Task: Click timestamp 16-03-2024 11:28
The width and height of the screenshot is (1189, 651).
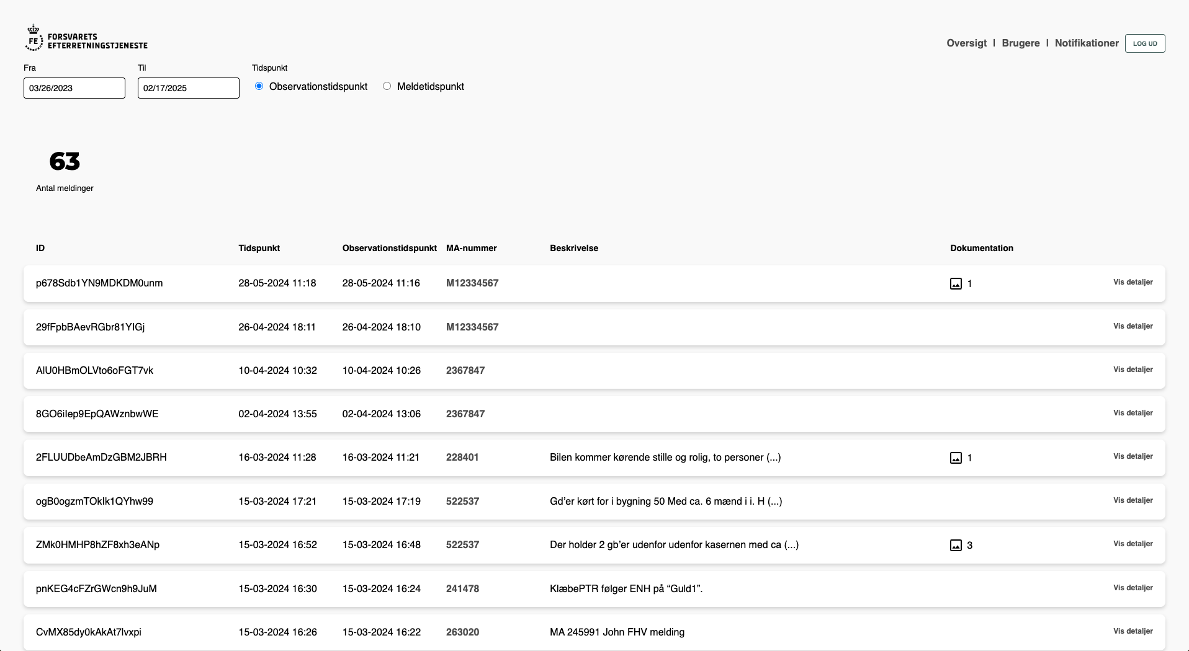Action: coord(277,457)
